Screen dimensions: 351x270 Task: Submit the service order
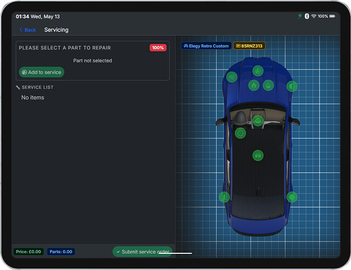pyautogui.click(x=143, y=252)
